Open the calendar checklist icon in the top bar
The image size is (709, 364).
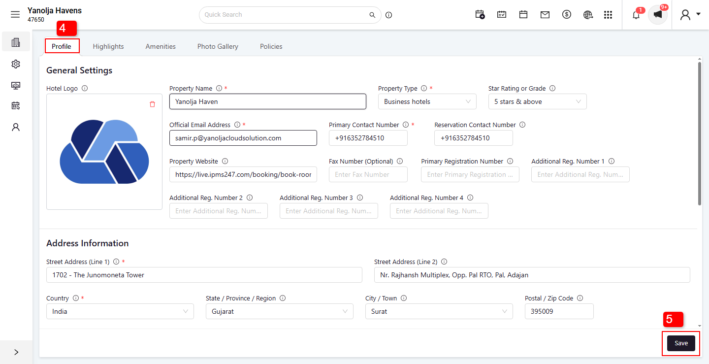coord(502,15)
